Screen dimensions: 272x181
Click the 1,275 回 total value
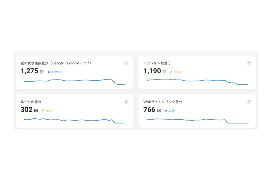point(32,71)
